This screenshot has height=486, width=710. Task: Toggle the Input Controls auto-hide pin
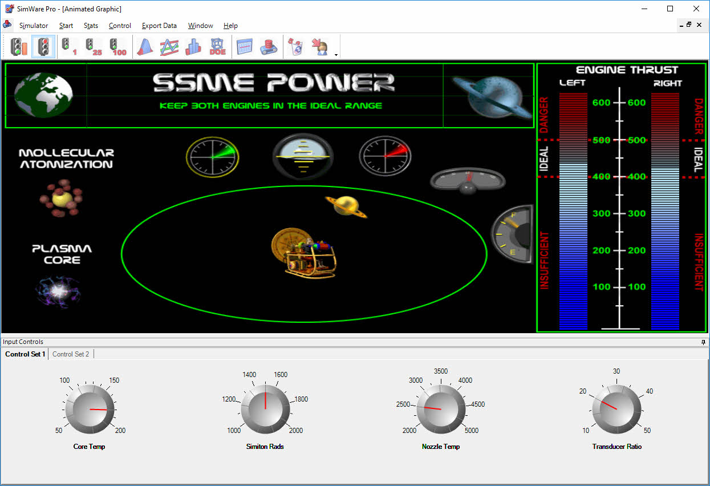point(703,342)
